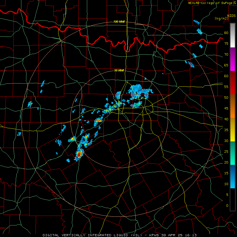Screen dimensions: 237x237
Task: Pick the green segment of the color bar
Action: [233, 153]
